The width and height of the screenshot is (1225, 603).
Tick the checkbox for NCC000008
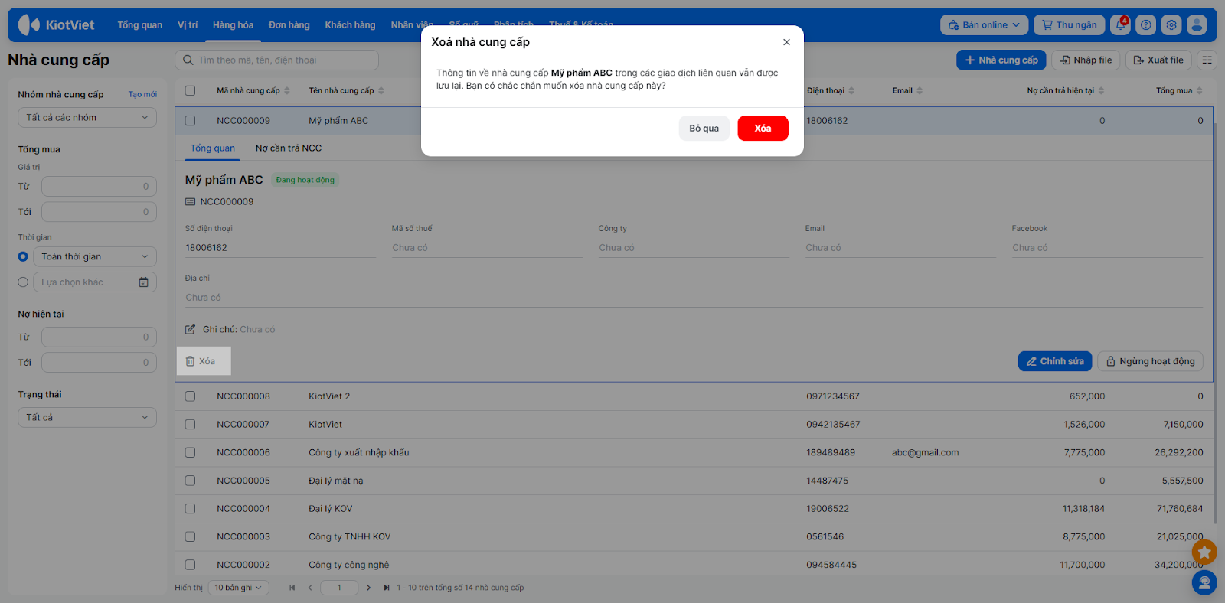(x=190, y=396)
